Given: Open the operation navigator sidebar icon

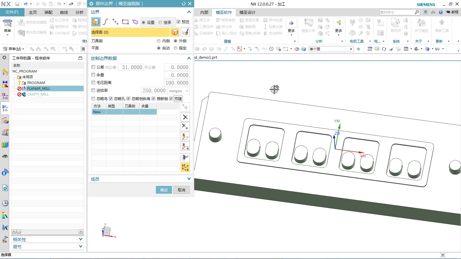Looking at the screenshot, I should click(5, 108).
